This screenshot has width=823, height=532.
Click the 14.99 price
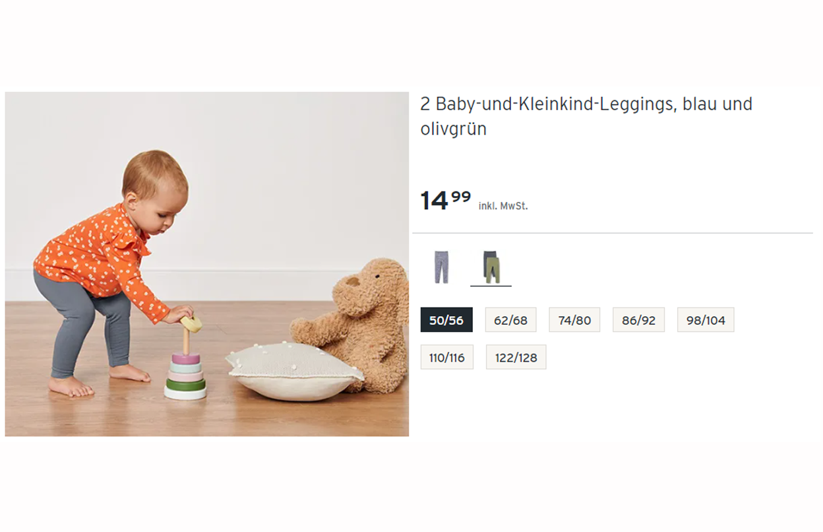446,199
